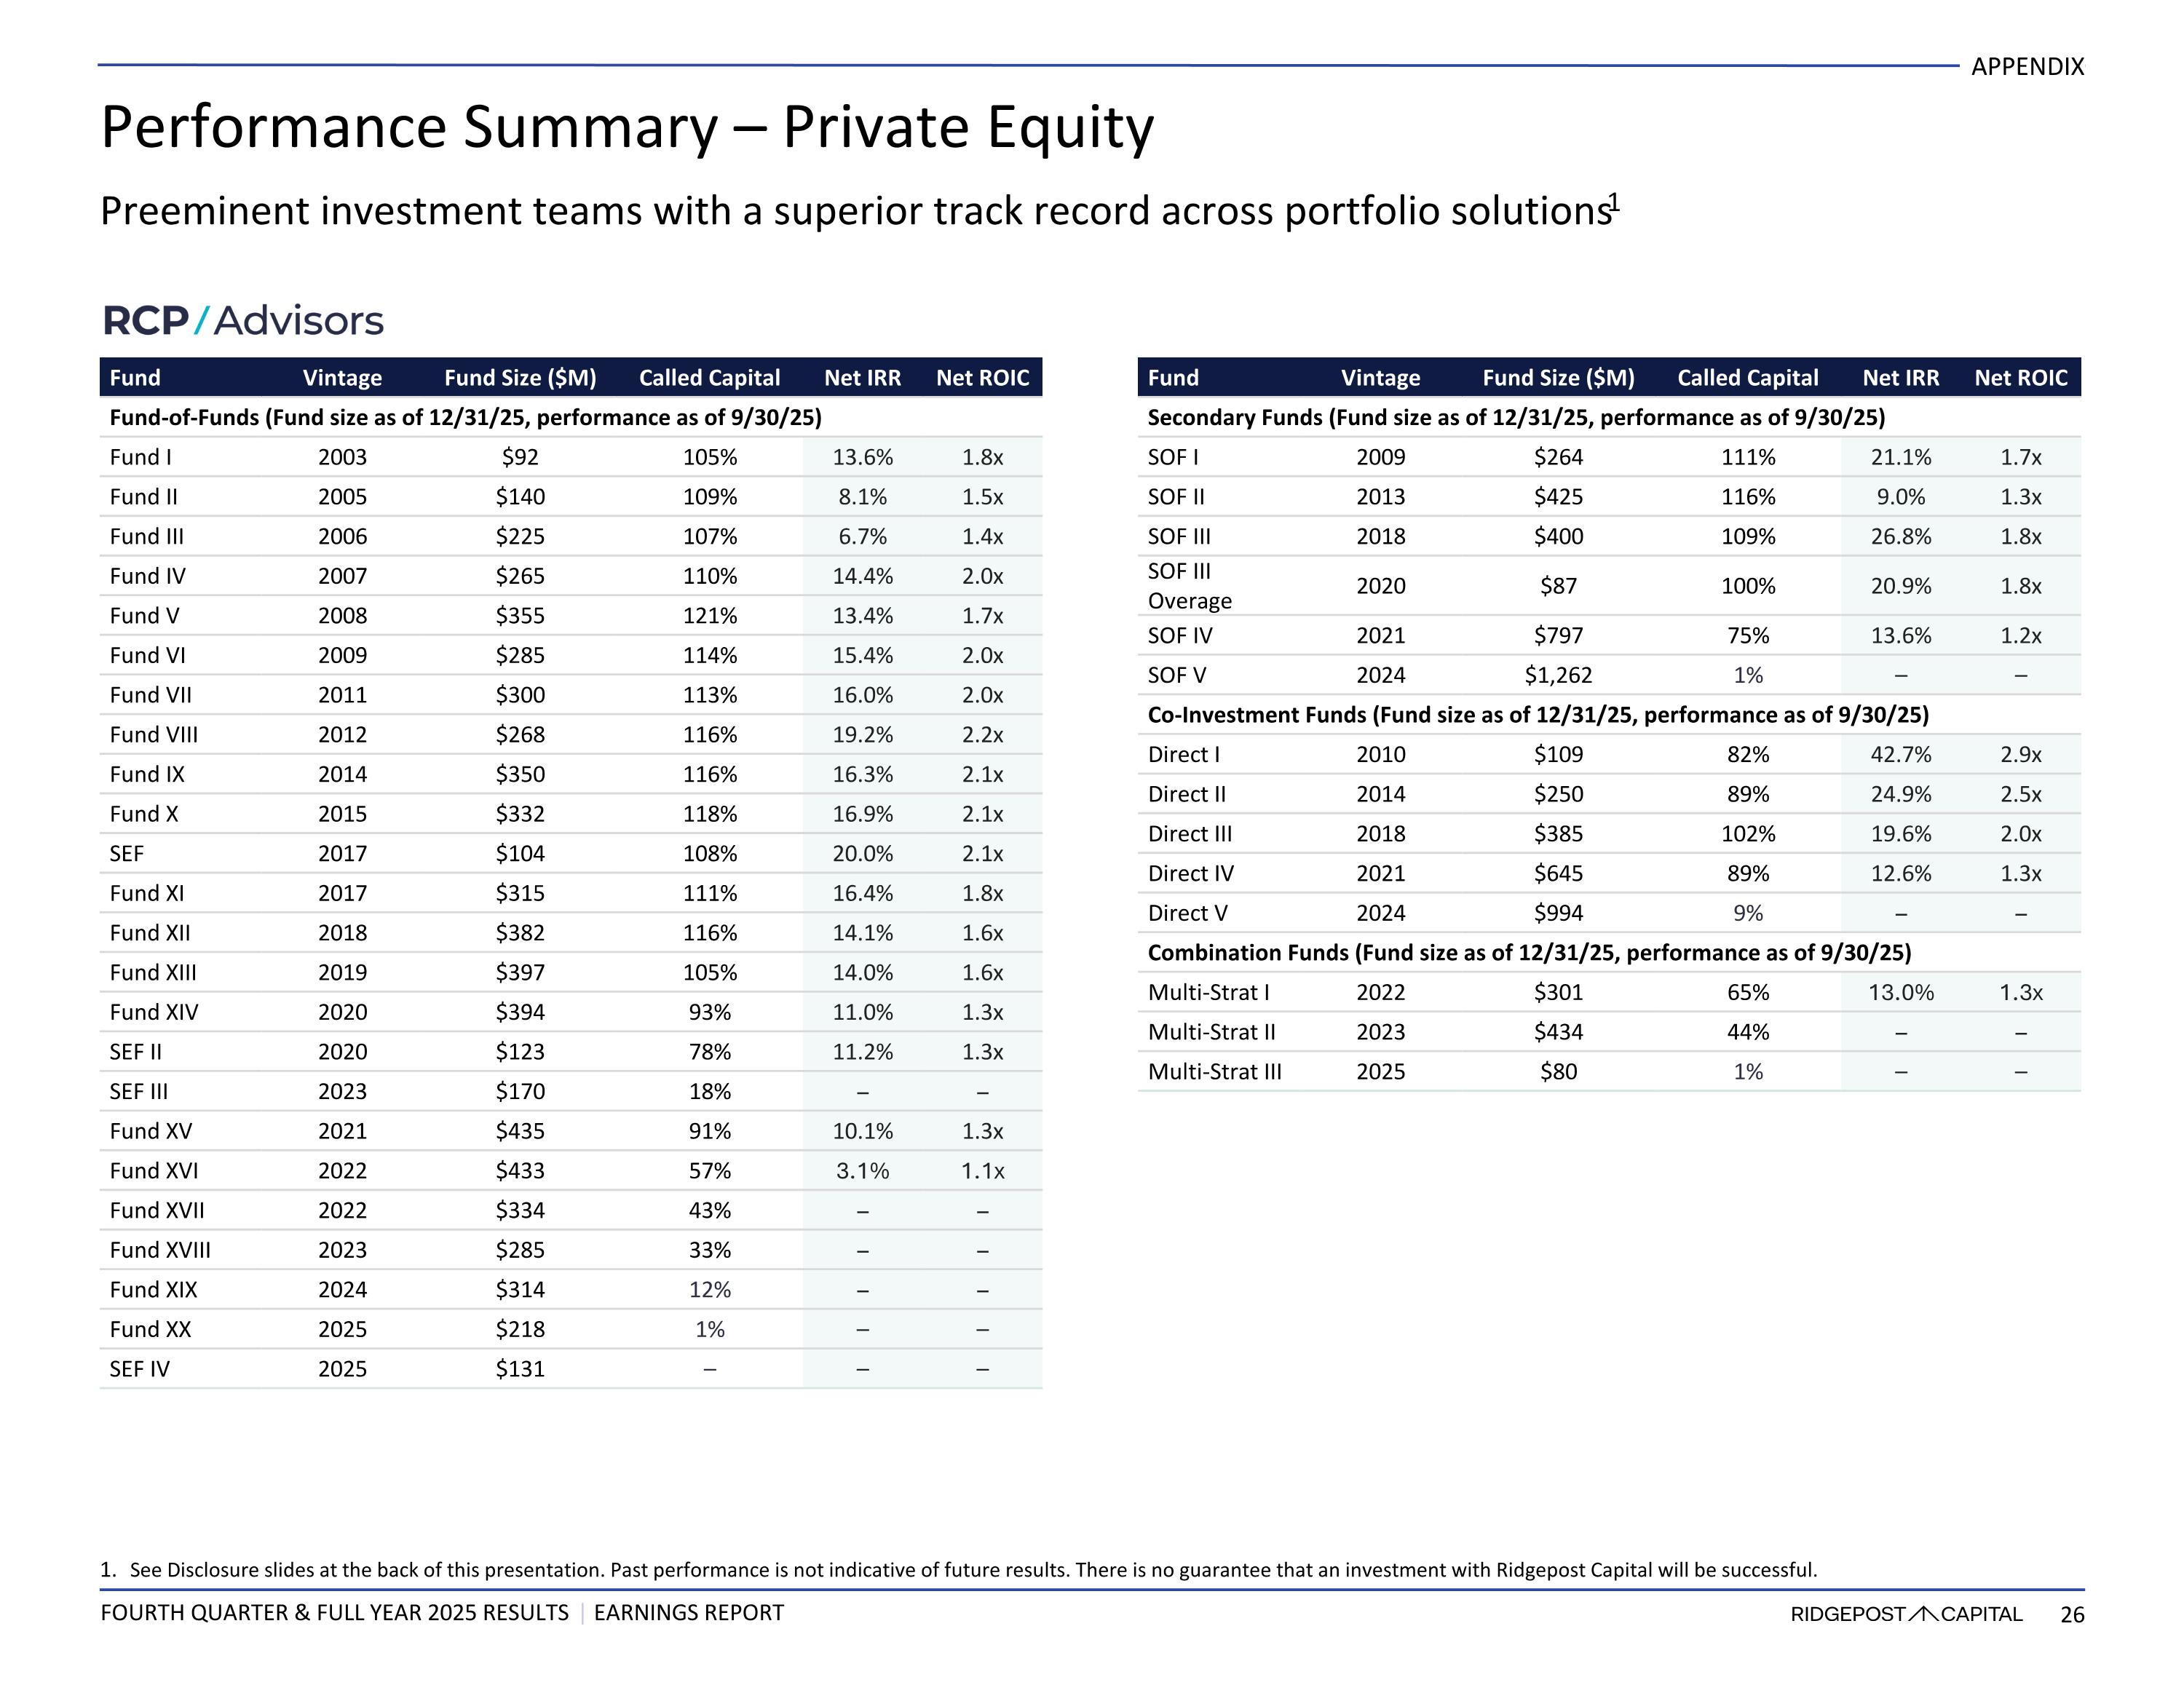Select the Direct I net IRR 42.7%
2184x1685 pixels.
pyautogui.click(x=1900, y=755)
